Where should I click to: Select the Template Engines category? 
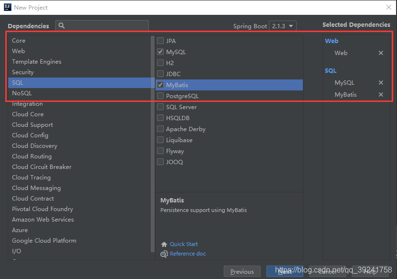(80, 62)
